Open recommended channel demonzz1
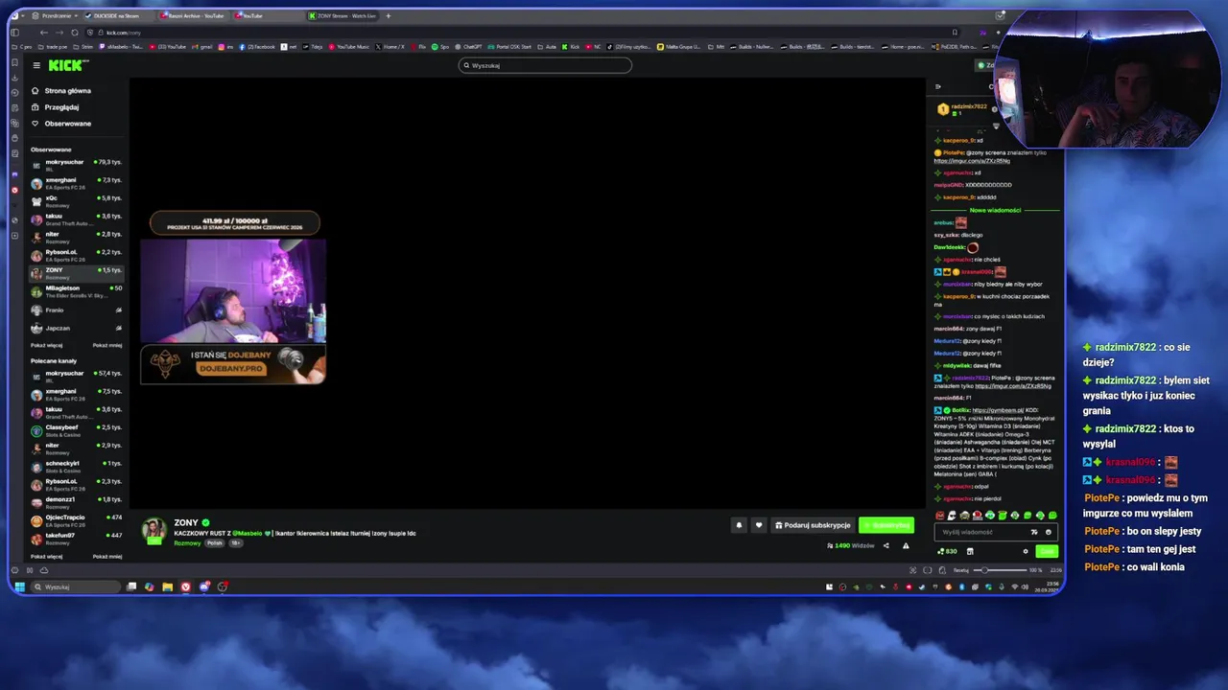This screenshot has height=690, width=1228. tap(77, 502)
